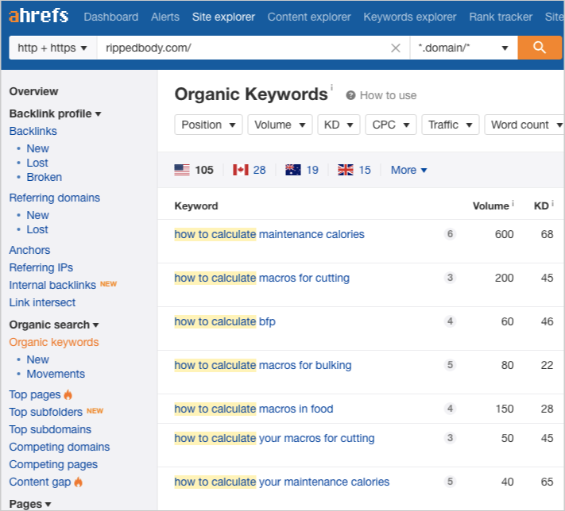Open Top subfolders in the sidebar
Image resolution: width=565 pixels, height=511 pixels.
coord(46,412)
